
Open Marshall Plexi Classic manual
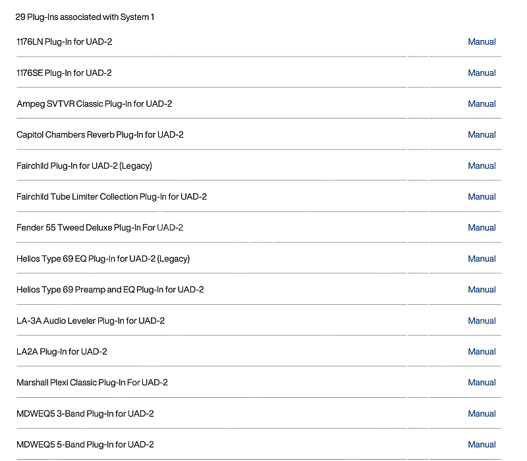[x=482, y=383]
